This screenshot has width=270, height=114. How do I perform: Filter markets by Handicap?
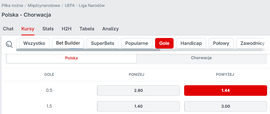[x=191, y=43]
